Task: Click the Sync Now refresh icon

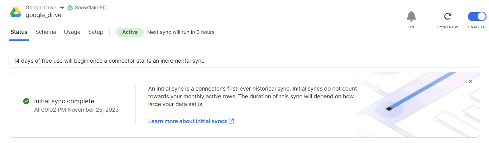Action: [x=448, y=16]
